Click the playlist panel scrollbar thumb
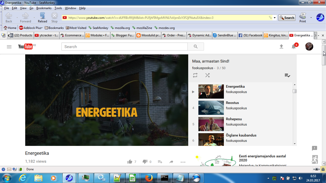This screenshot has width=326, height=183. click(x=295, y=91)
